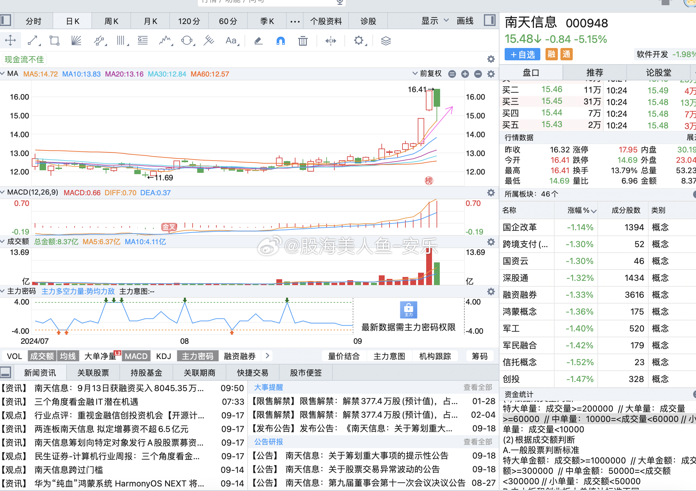This screenshot has width=696, height=491.
Task: Zoom in chart with plus button
Action: tap(465, 74)
